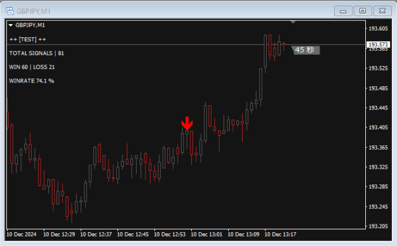Click the chart shift marker triangle at top
The image size is (397, 246).
click(x=293, y=22)
